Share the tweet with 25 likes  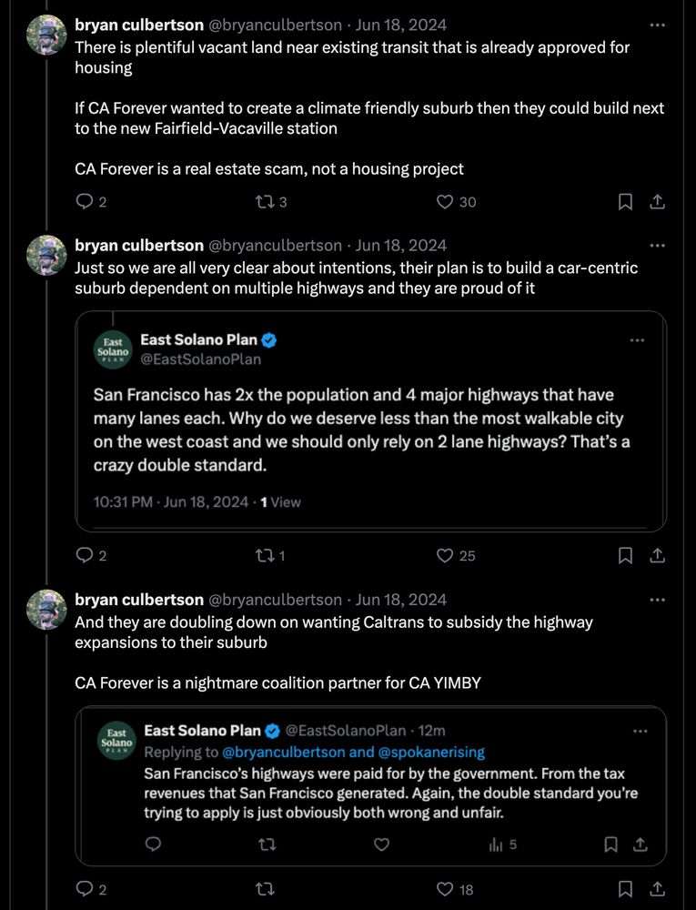(657, 555)
